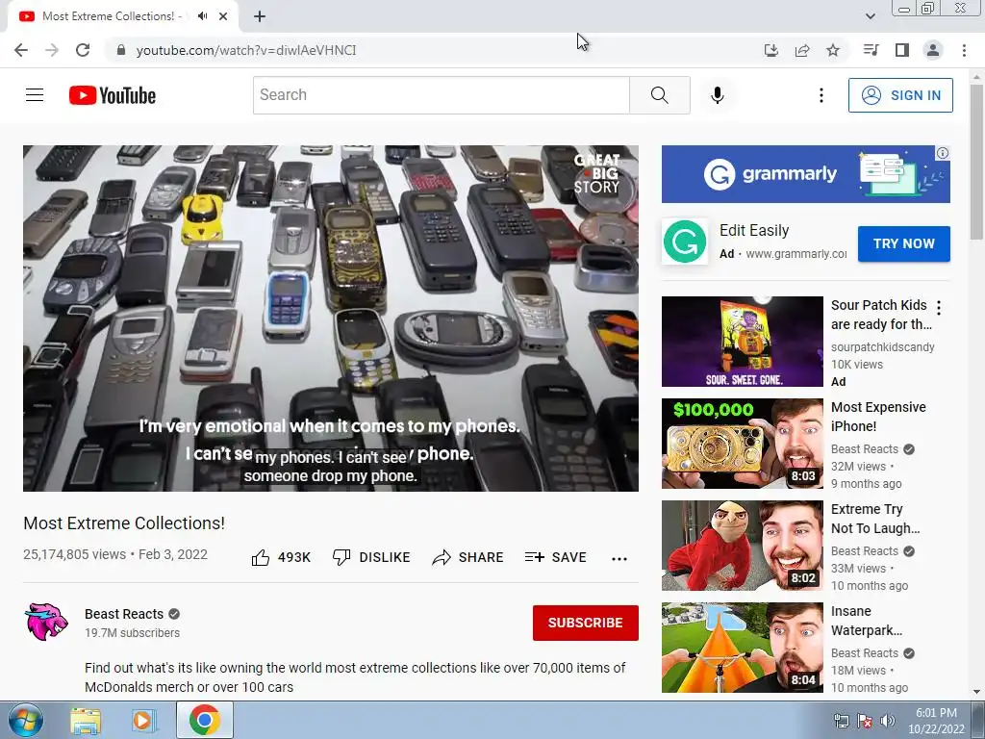Reload the YouTube page
This screenshot has width=985, height=739.
click(83, 50)
